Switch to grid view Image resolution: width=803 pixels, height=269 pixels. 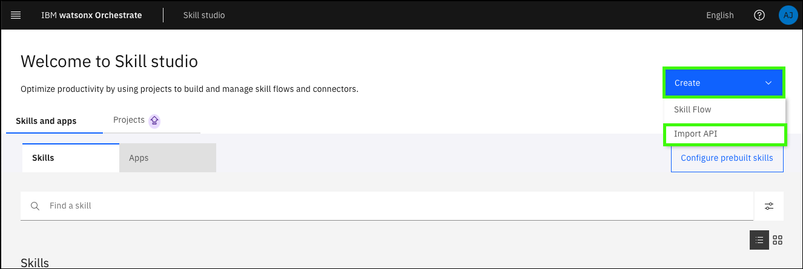[778, 240]
